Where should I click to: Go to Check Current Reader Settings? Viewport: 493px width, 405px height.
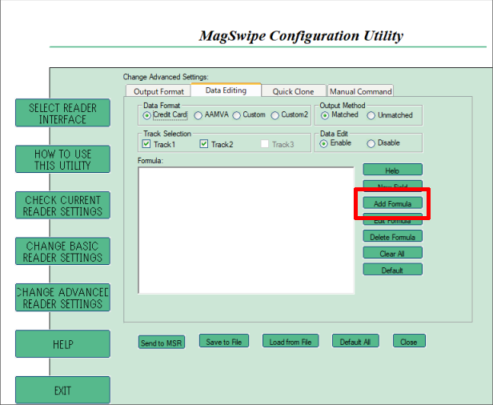pyautogui.click(x=62, y=206)
